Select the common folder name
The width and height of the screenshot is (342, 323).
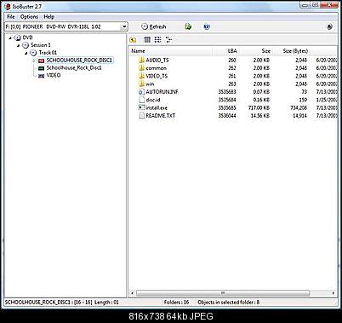157,68
